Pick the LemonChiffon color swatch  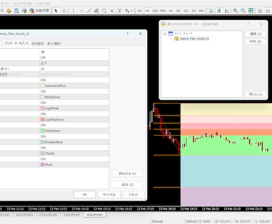coord(43,85)
